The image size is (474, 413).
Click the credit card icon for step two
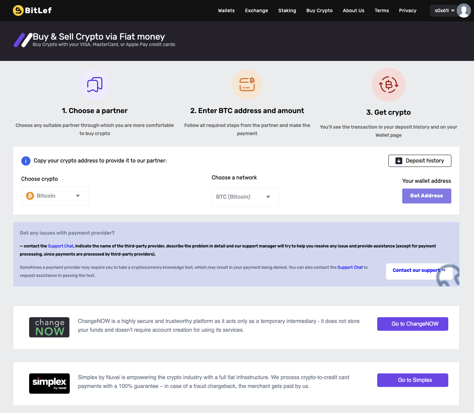coord(247,84)
